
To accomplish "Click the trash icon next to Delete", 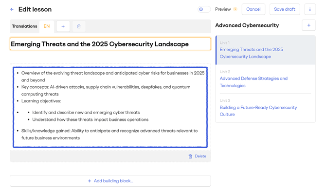I will (x=190, y=157).
